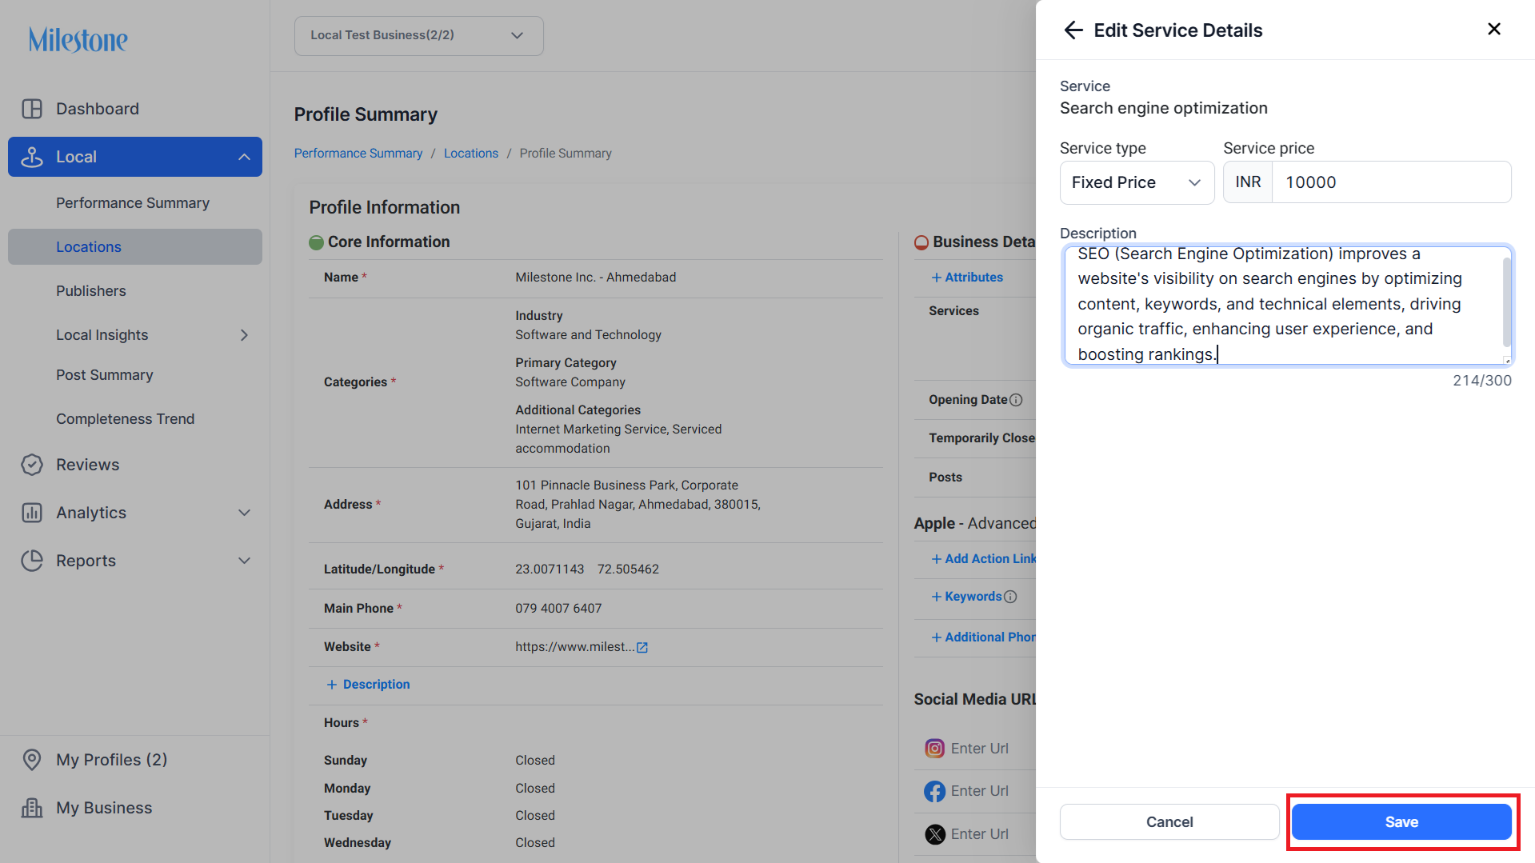Click the red Business Details status icon
This screenshot has width=1535, height=863.
tap(921, 242)
